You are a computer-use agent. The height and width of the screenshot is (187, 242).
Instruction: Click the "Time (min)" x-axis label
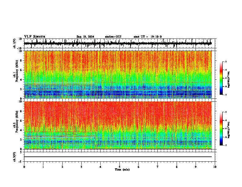[x=122, y=170]
